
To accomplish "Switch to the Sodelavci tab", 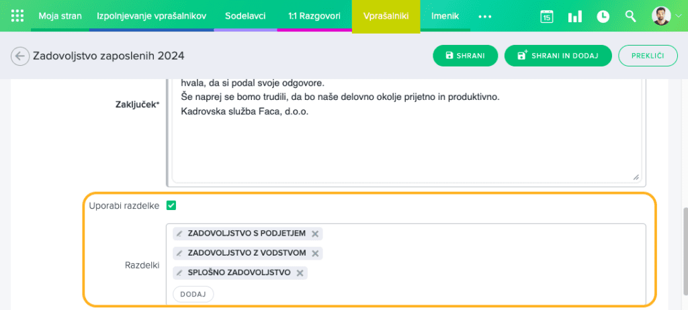I will 245,15.
